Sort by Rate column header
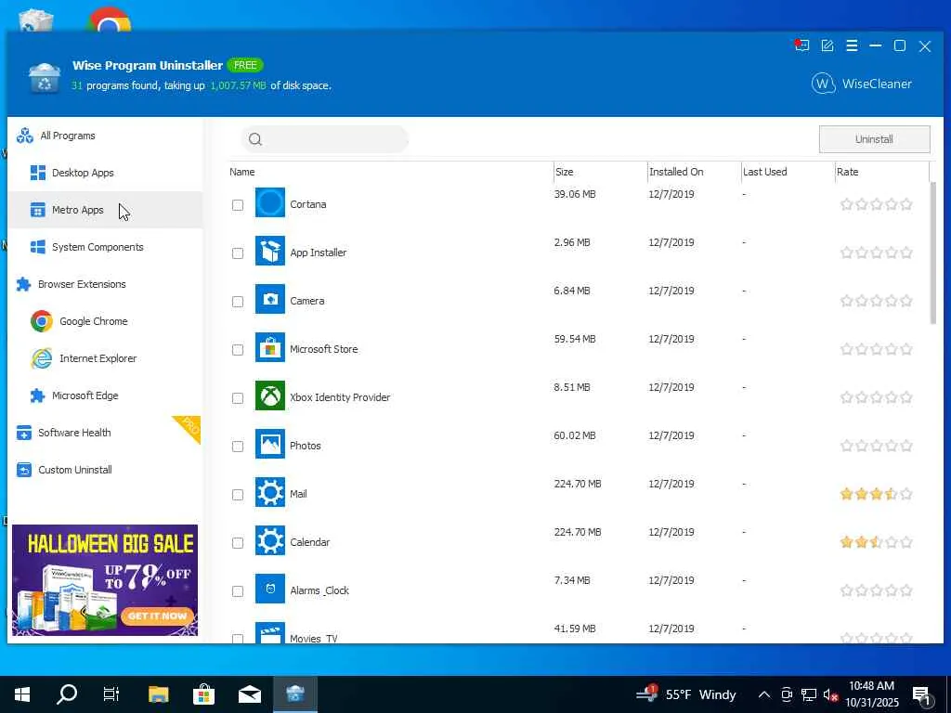 (x=847, y=172)
